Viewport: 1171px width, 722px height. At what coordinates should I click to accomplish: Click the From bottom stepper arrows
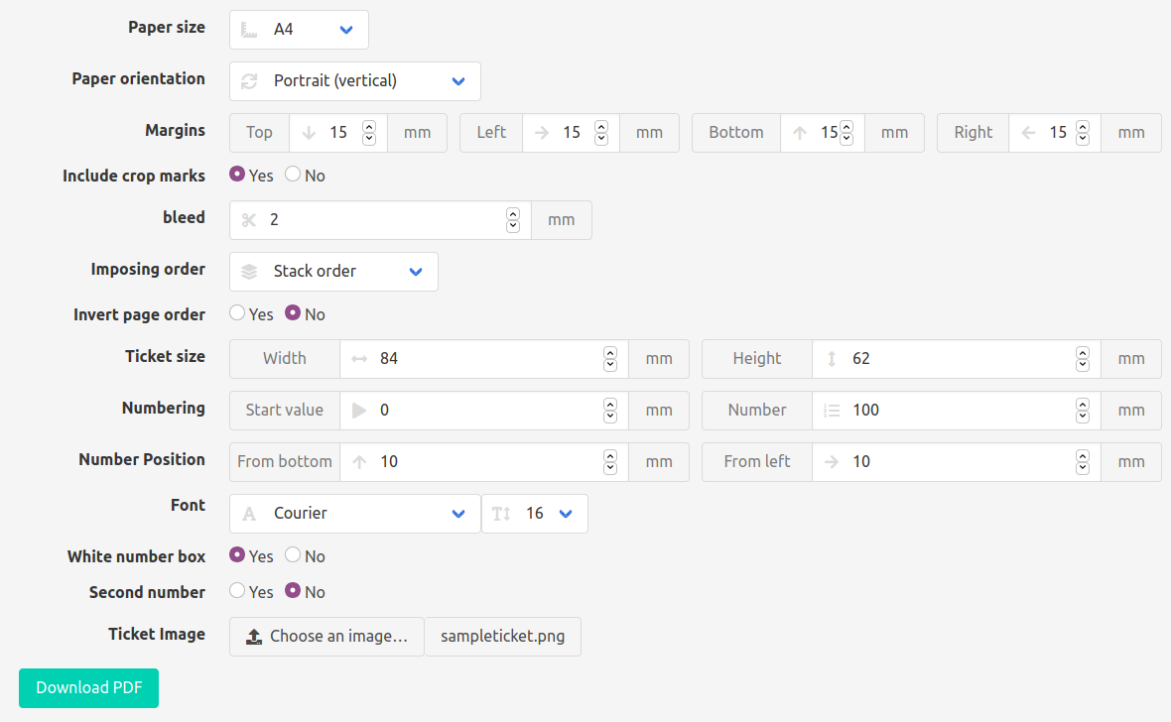(610, 462)
